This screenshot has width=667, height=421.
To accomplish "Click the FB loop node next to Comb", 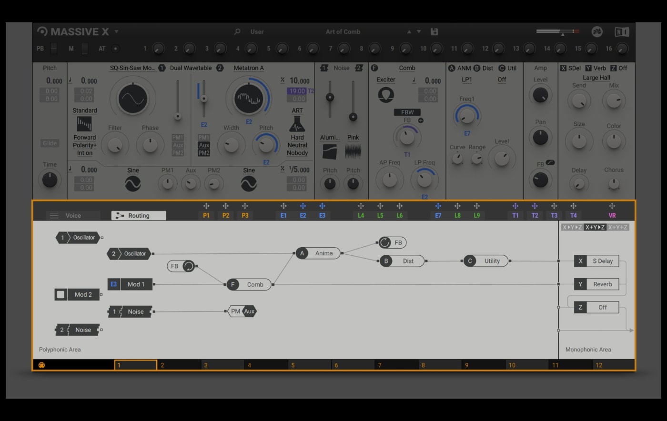I will [182, 266].
